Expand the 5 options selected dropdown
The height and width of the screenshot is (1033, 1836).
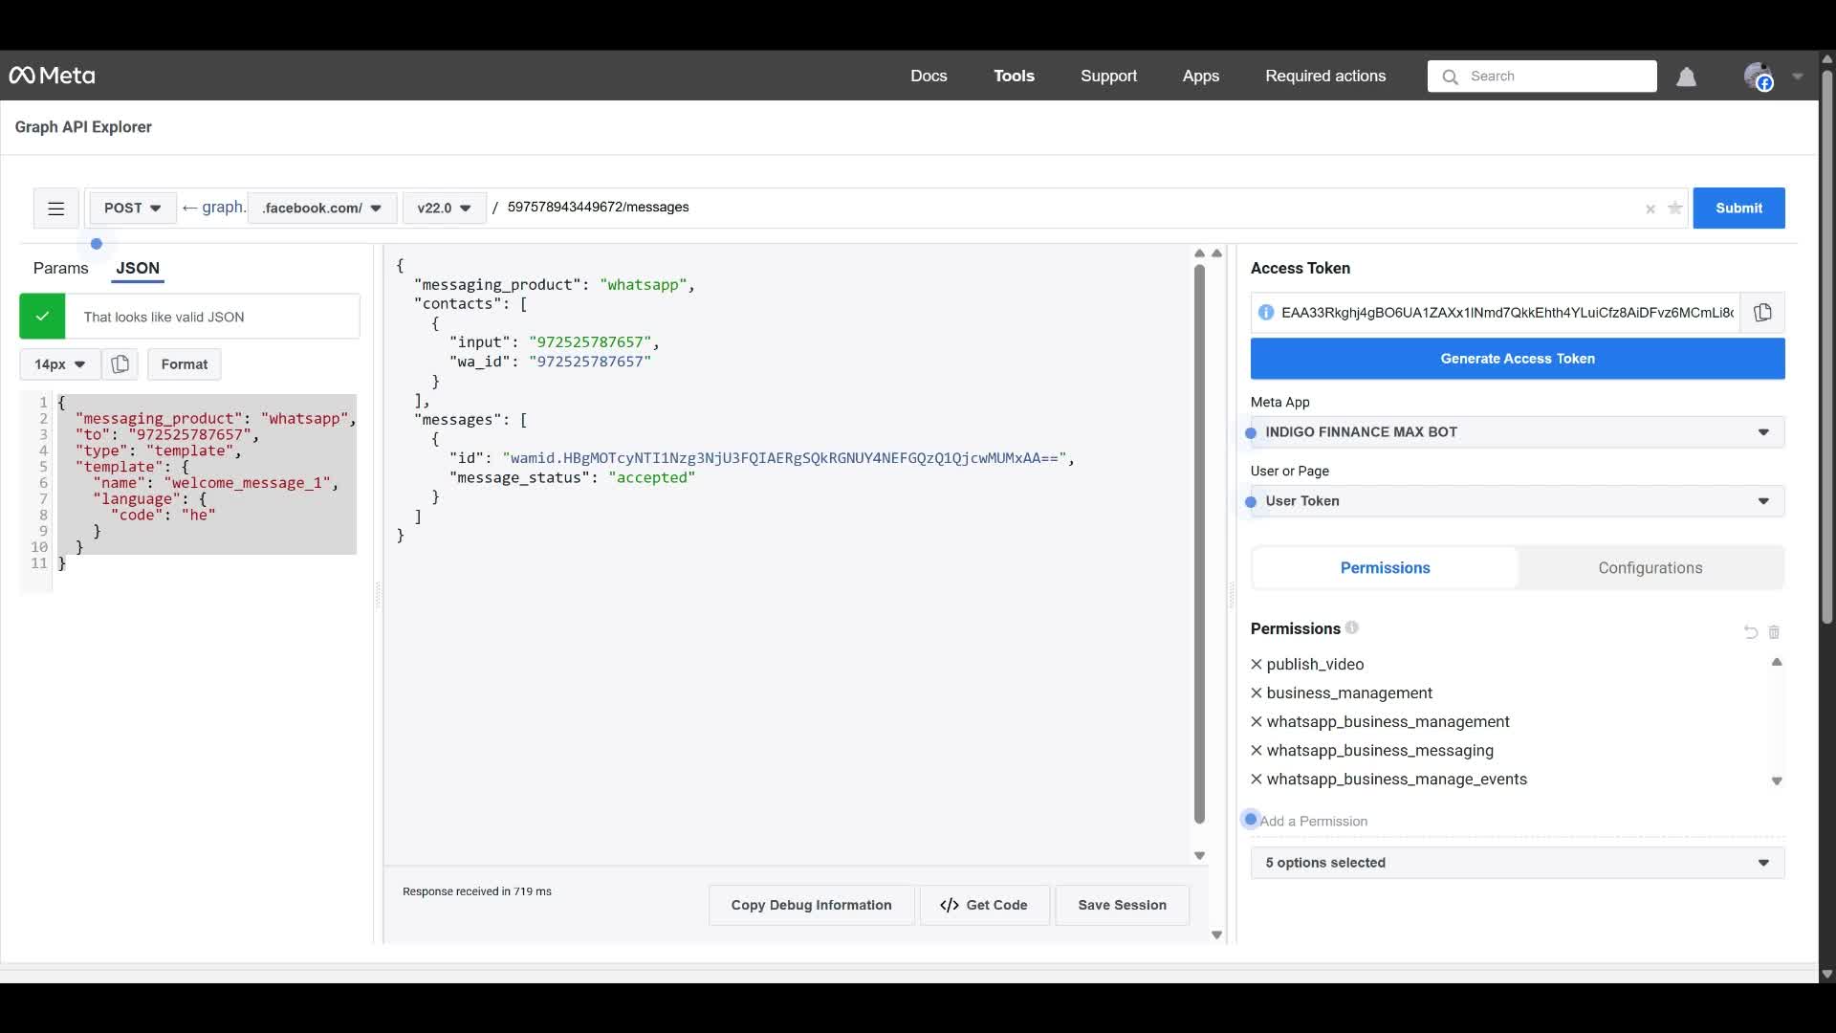tap(1518, 863)
